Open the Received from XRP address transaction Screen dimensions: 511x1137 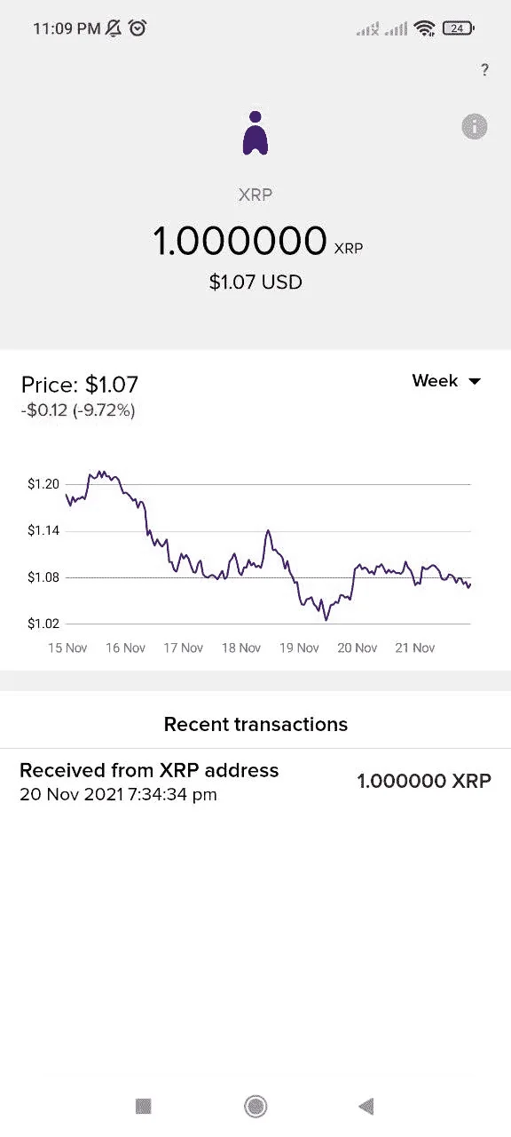point(255,782)
